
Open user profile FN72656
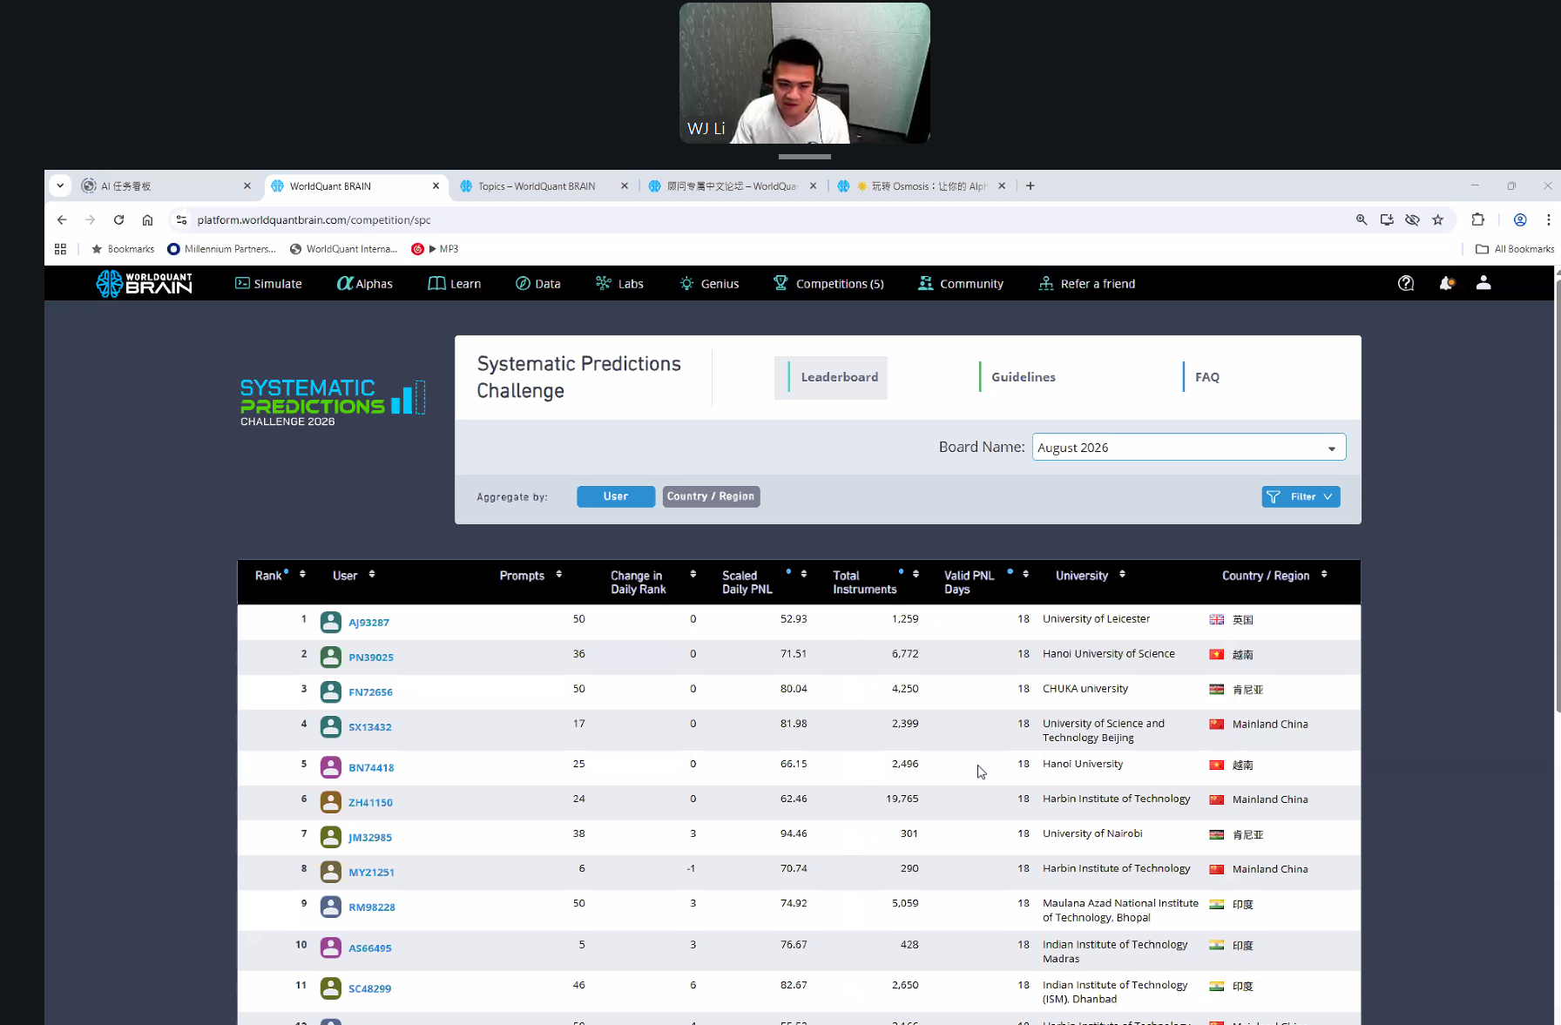pos(370,692)
